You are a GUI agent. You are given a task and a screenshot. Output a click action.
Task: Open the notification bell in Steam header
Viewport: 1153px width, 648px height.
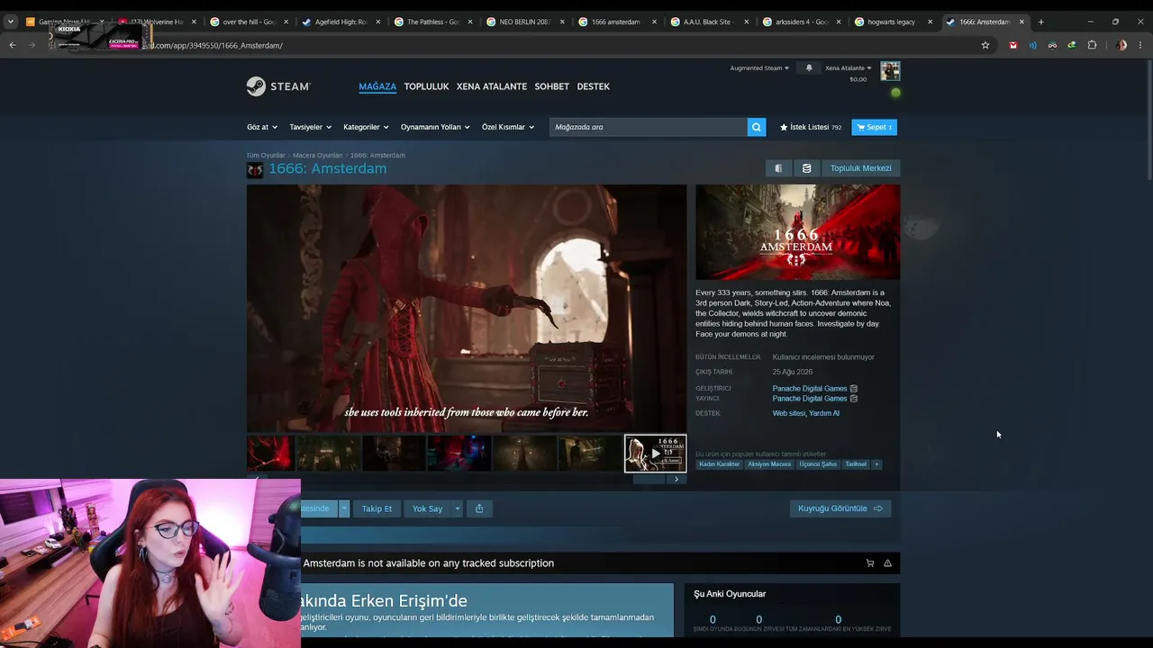click(x=809, y=67)
